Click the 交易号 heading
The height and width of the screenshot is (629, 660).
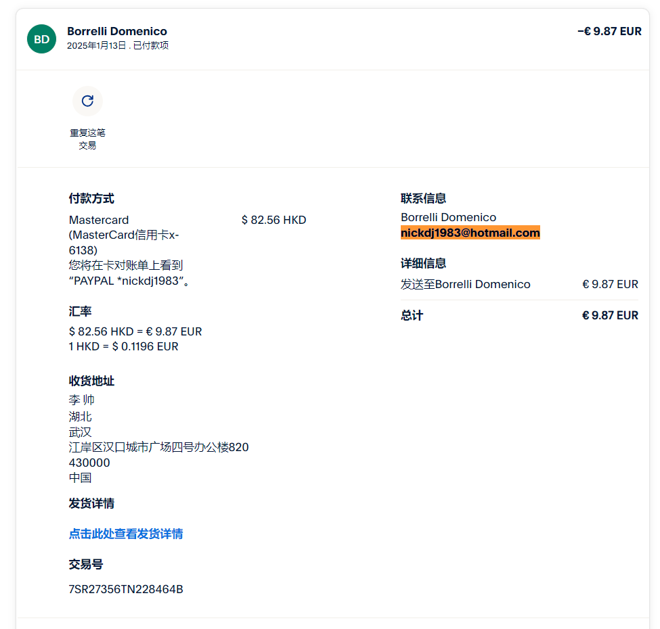pyautogui.click(x=85, y=564)
